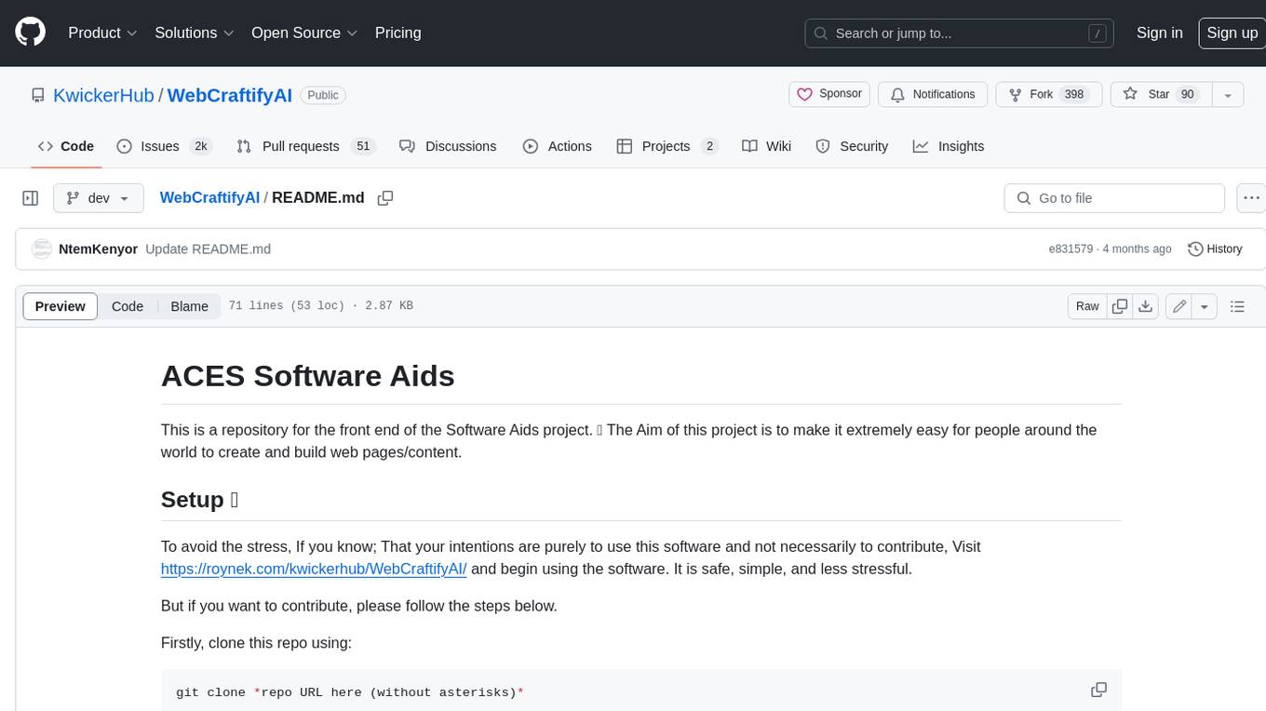This screenshot has width=1266, height=711.
Task: Focus the Go to file field
Action: pos(1114,198)
